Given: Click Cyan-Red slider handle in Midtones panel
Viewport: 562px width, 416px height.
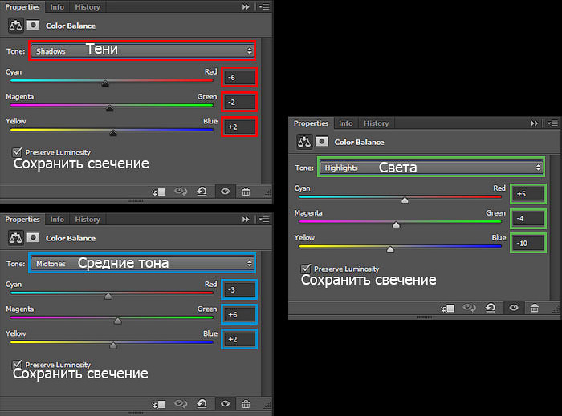Looking at the screenshot, I should click(x=108, y=297).
